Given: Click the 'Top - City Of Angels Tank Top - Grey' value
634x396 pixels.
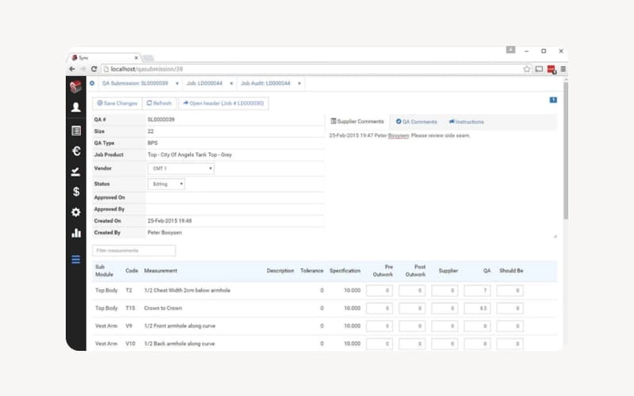Looking at the screenshot, I should click(x=189, y=154).
